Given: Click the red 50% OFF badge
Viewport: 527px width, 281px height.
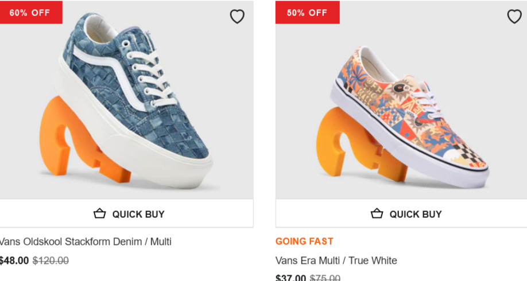Looking at the screenshot, I should [x=307, y=13].
